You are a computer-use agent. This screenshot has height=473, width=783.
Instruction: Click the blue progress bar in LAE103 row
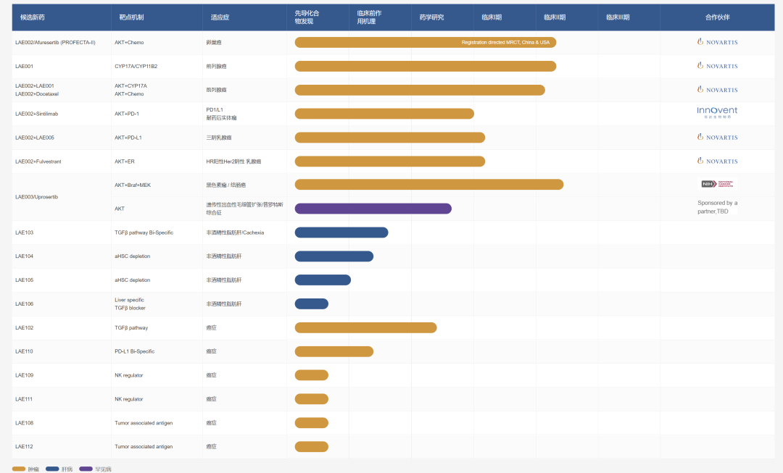341,233
